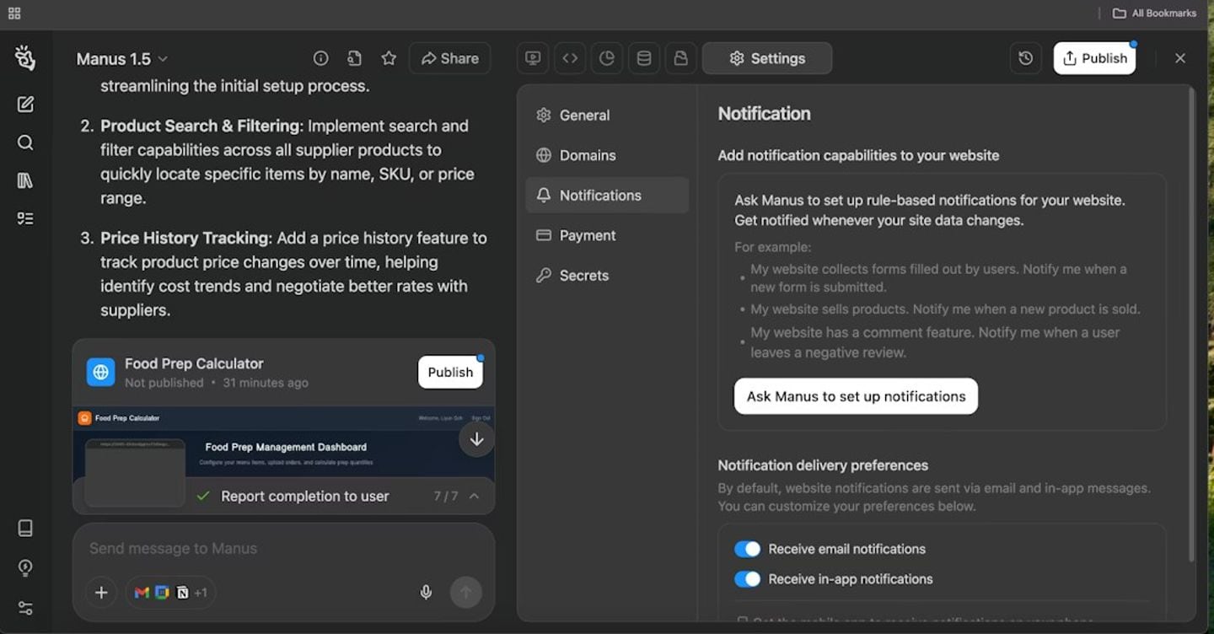
Task: Publish the Food Prep Calculator card
Action: pos(450,373)
